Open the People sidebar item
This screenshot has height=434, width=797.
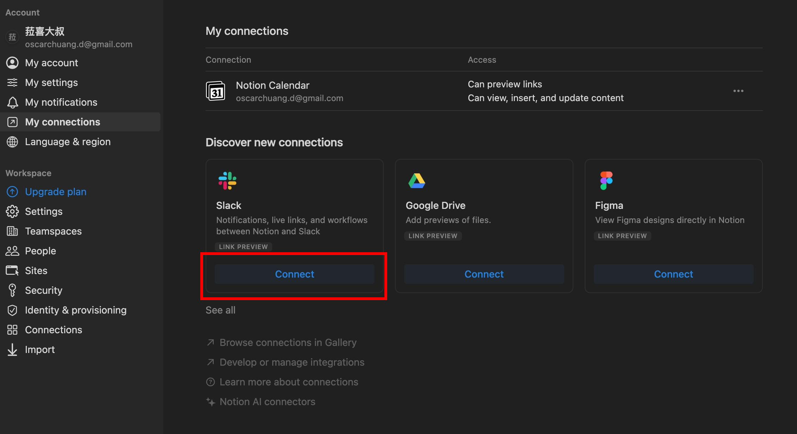pos(80,251)
